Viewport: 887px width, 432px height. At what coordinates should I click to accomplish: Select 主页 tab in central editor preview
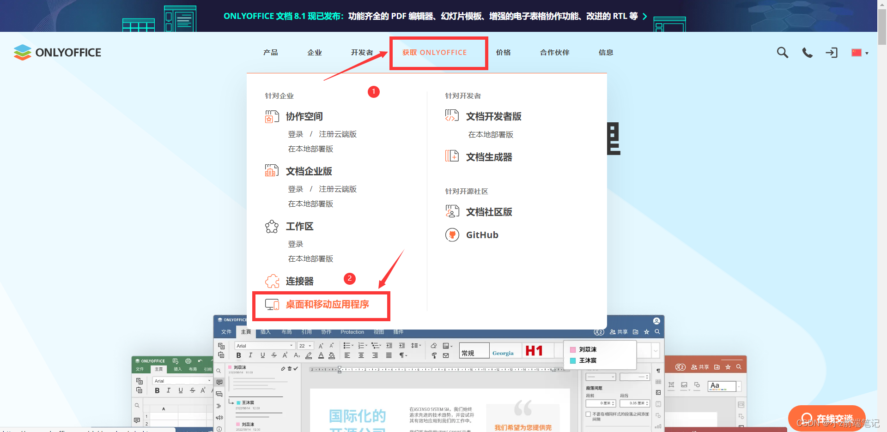click(x=246, y=332)
